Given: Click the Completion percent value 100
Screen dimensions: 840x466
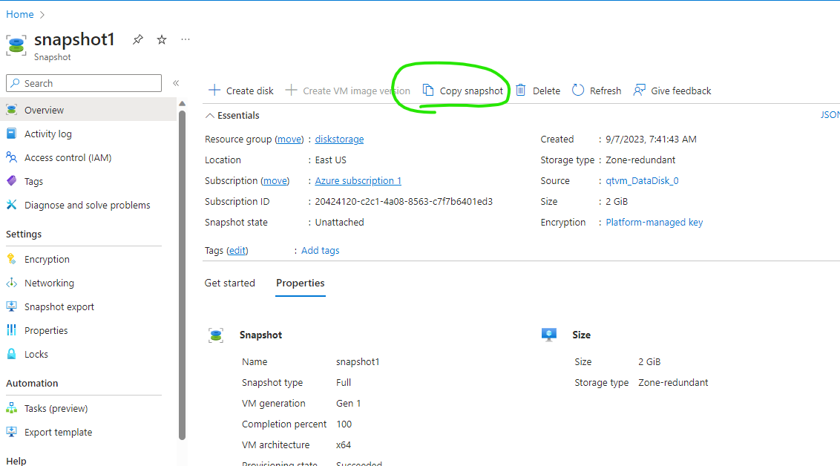Looking at the screenshot, I should click(x=344, y=424).
